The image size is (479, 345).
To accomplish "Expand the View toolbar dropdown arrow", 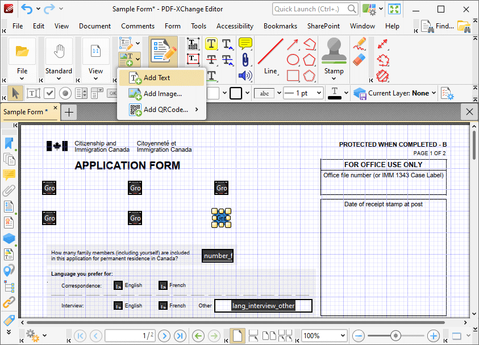I will 95,78.
